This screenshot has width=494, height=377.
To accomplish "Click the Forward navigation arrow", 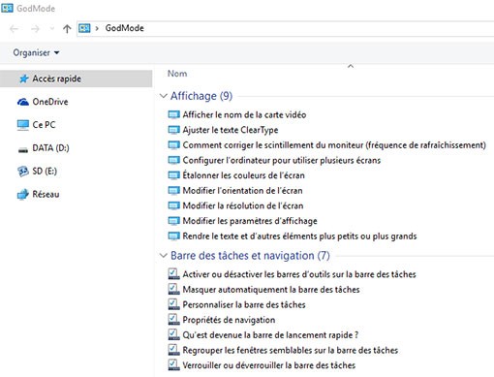I will click(35, 29).
